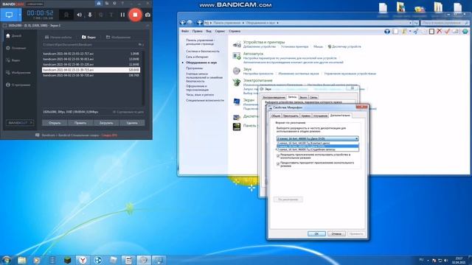Open View menu in Control Panel window
Viewport: 472px width, 265px height.
(208, 31)
